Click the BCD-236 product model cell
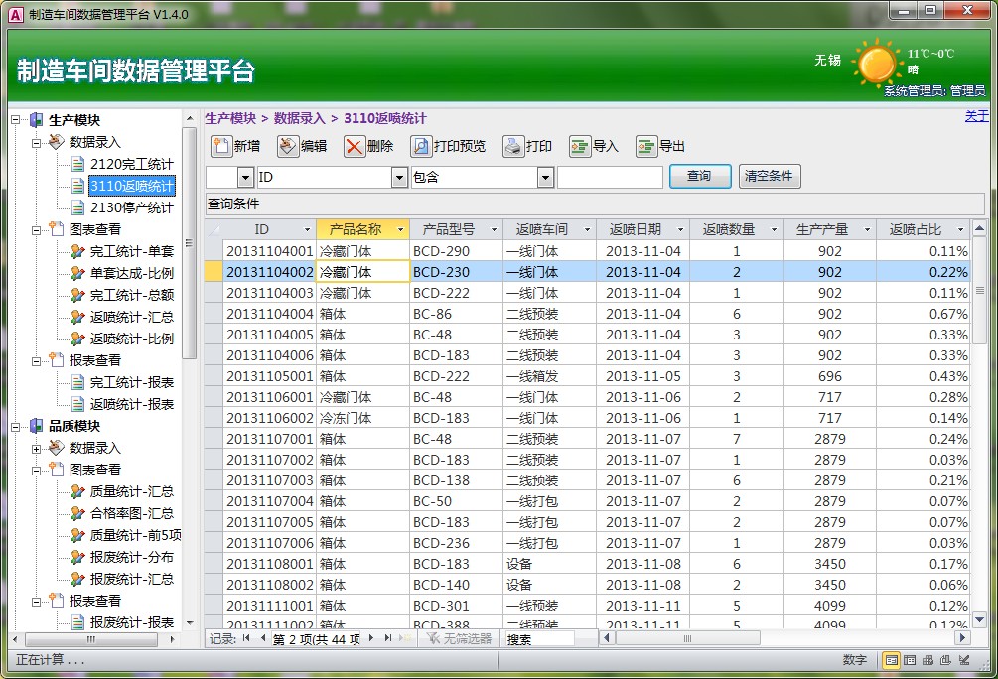This screenshot has height=679, width=998. point(457,543)
